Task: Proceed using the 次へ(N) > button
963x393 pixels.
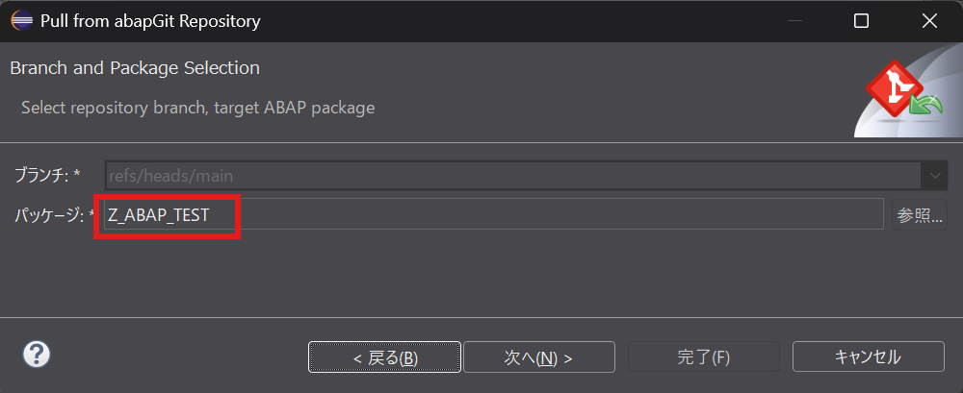Action: tap(538, 357)
